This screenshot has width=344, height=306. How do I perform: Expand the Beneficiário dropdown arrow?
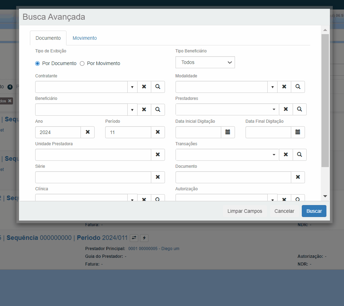132,109
